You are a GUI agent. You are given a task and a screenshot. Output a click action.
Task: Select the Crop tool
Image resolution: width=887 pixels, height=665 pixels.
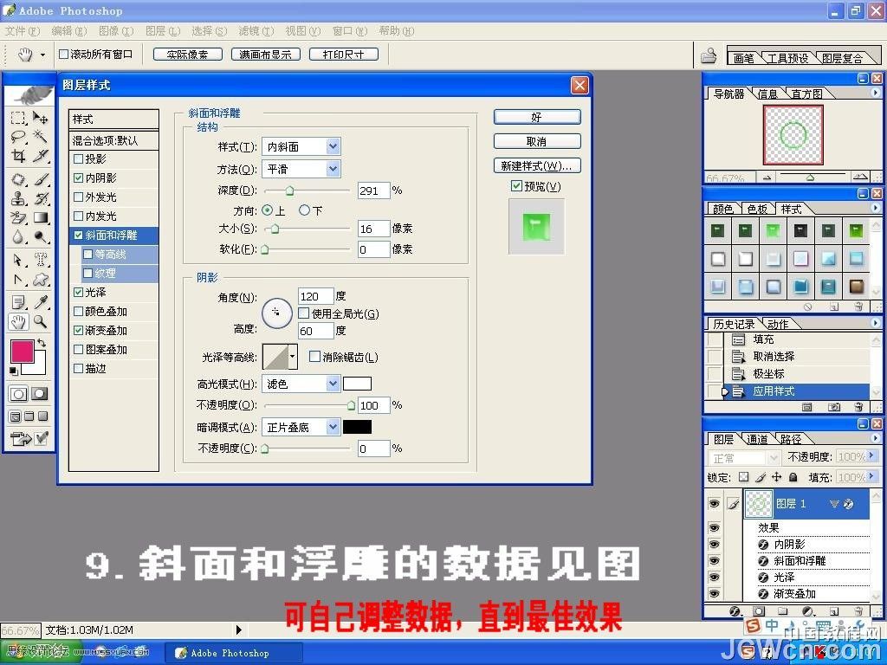pyautogui.click(x=18, y=156)
